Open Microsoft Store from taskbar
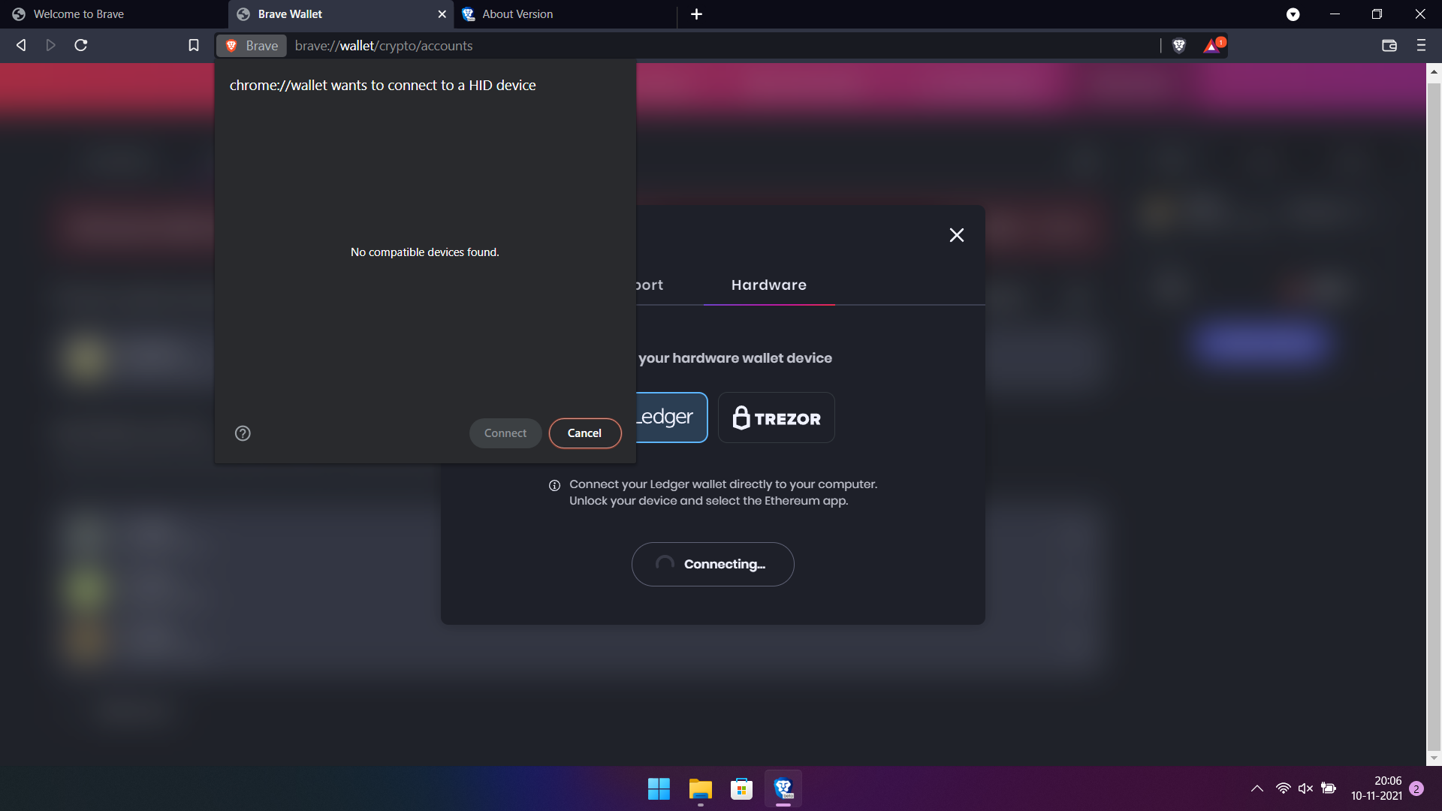This screenshot has width=1442, height=811. click(741, 788)
